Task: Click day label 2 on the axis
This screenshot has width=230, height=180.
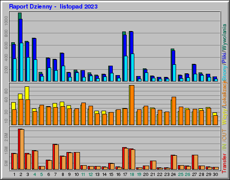Action: [21, 175]
